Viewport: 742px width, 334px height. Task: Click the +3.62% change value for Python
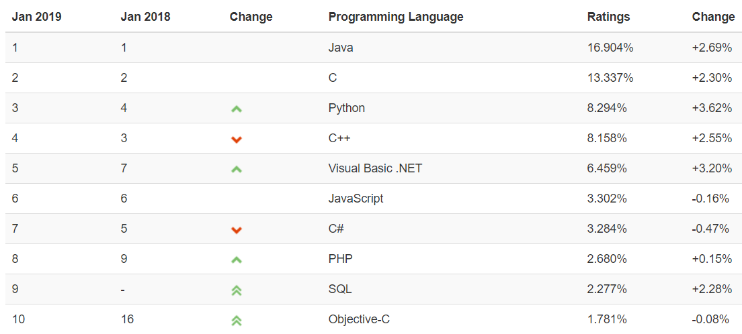[x=712, y=108]
